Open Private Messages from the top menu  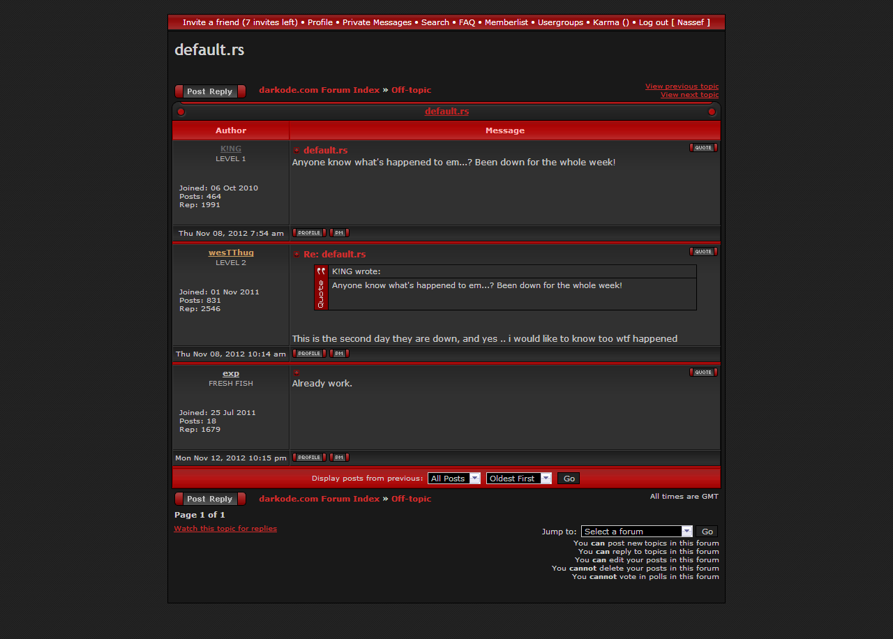click(377, 22)
